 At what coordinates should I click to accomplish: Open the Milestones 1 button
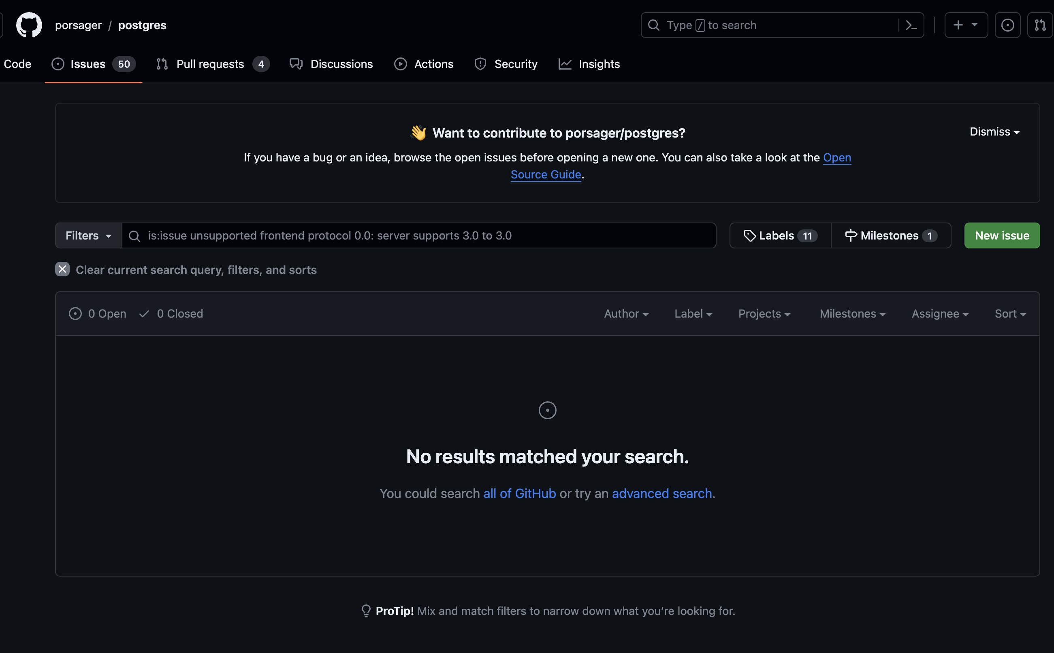891,236
